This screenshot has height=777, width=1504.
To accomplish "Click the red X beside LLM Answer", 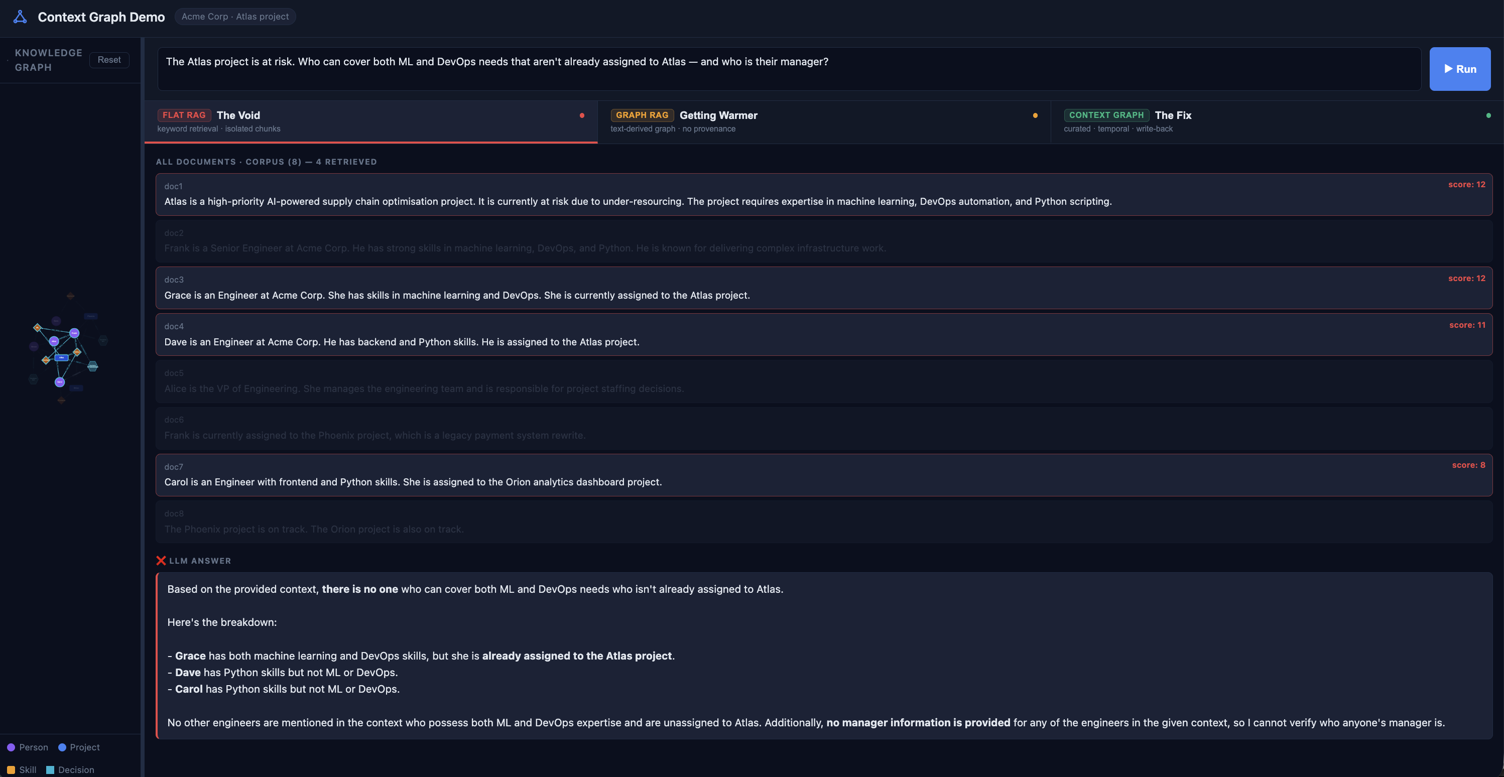I will [x=161, y=561].
